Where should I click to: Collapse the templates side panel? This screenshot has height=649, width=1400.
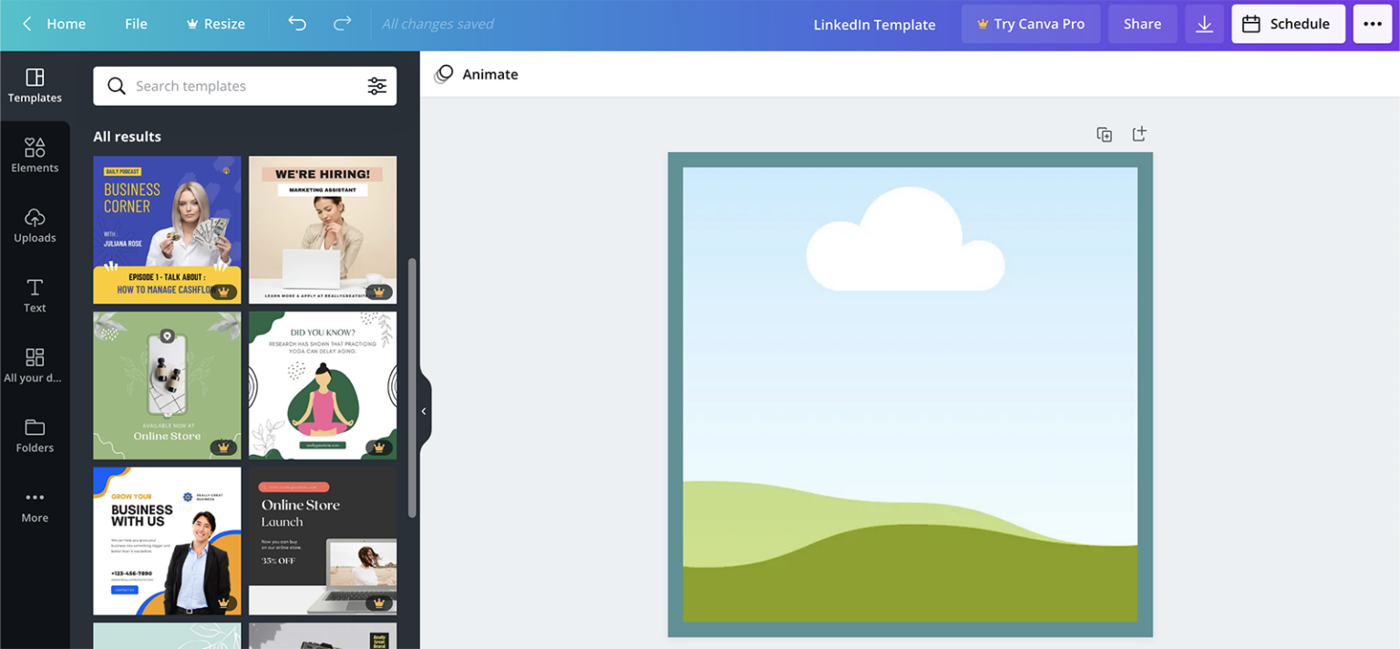click(424, 411)
